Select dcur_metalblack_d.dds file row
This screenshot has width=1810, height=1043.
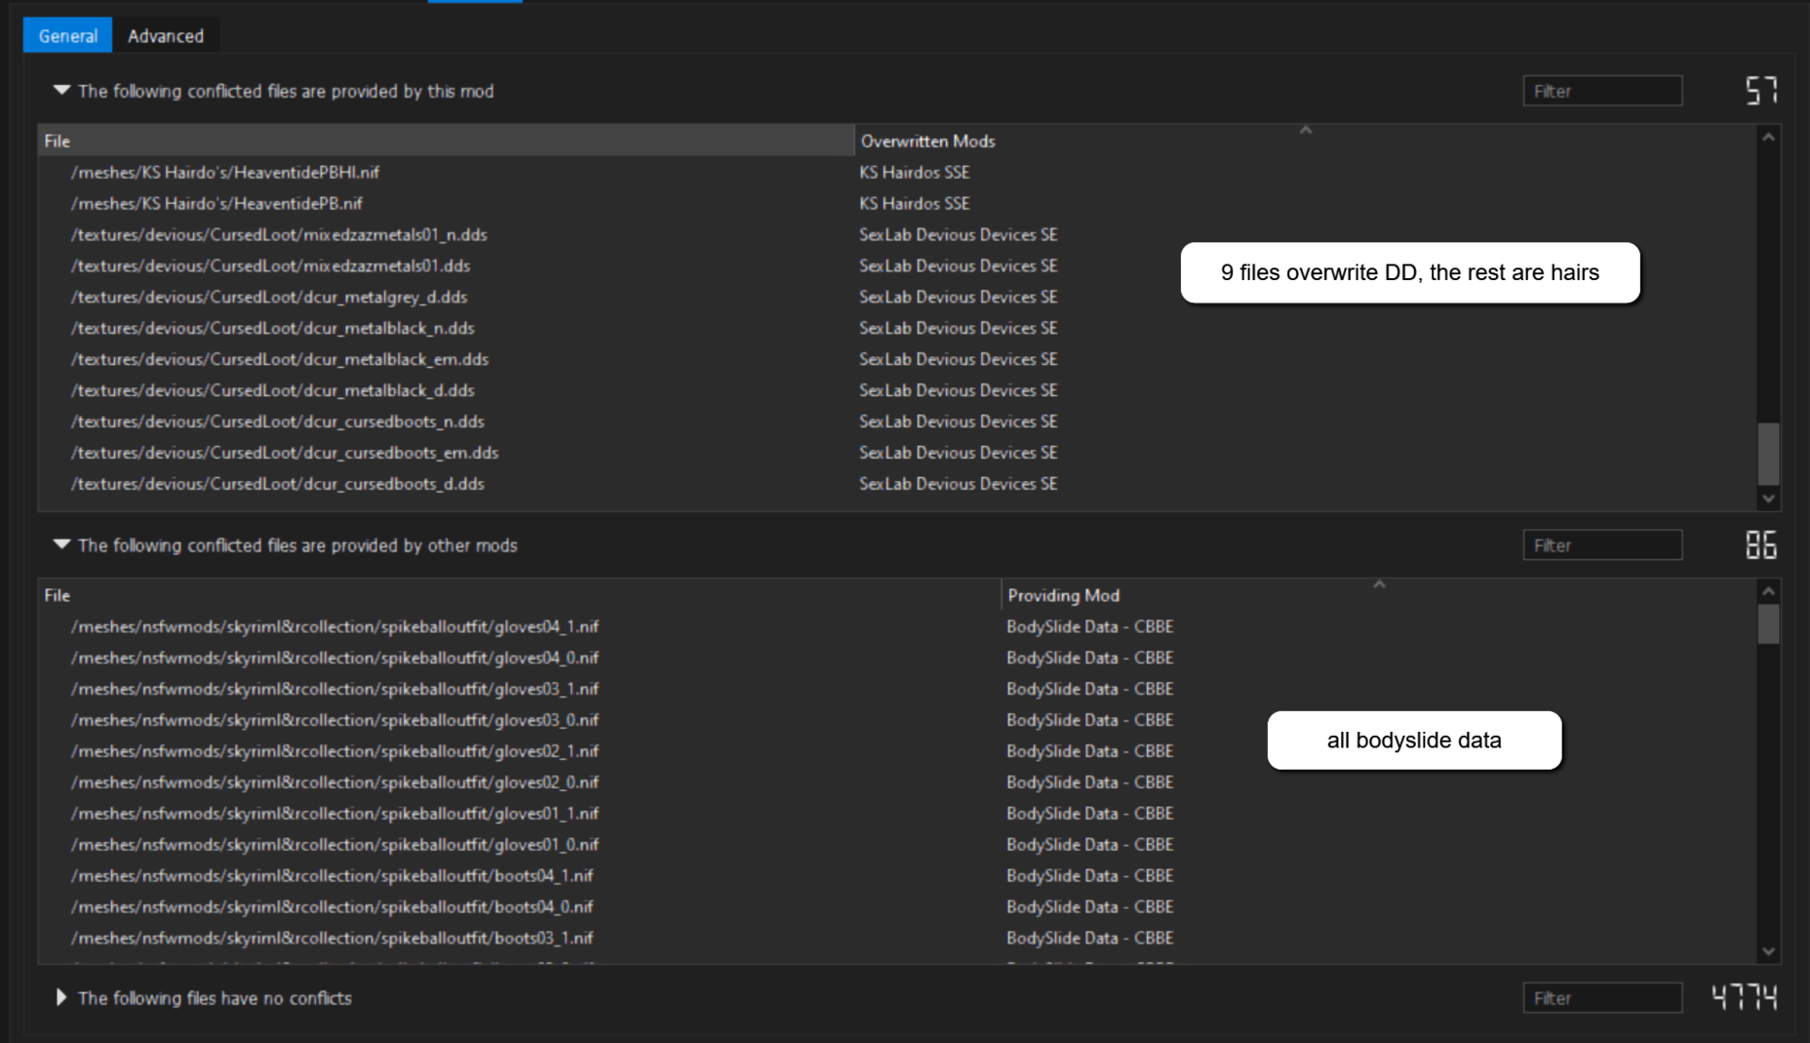pos(897,390)
